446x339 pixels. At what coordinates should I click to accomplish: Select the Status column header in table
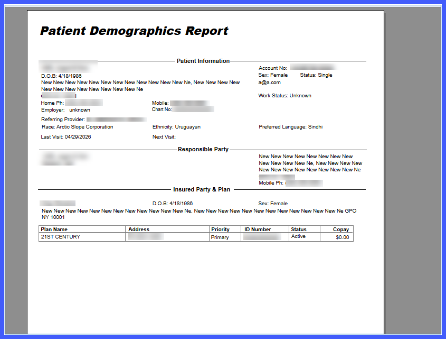(x=299, y=229)
